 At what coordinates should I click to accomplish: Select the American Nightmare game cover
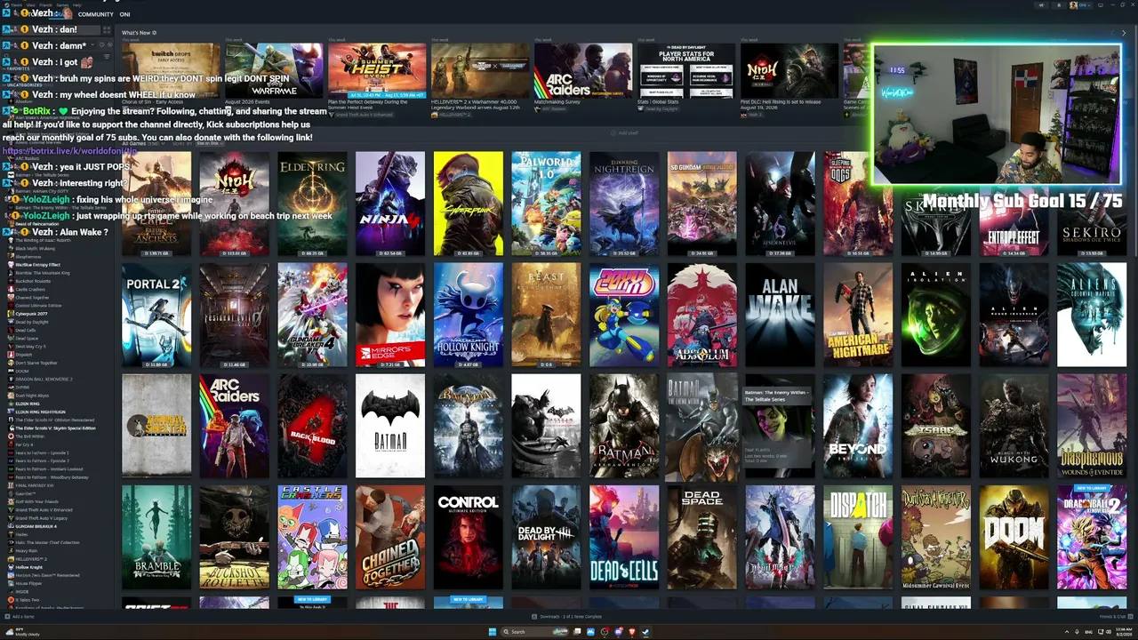pyautogui.click(x=858, y=315)
